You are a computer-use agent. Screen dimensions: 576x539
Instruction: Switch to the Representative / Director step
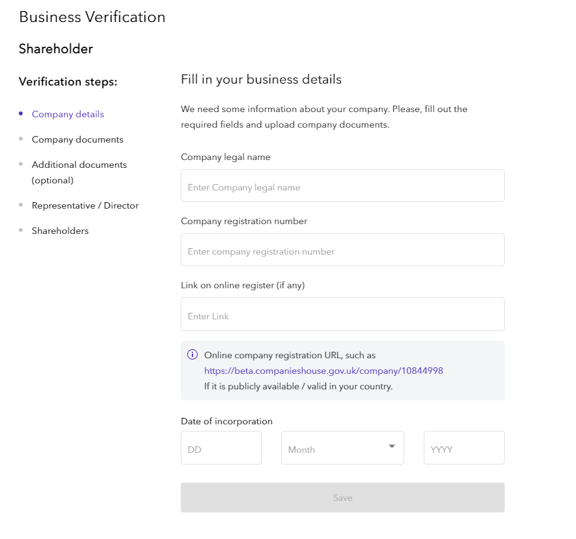[85, 206]
